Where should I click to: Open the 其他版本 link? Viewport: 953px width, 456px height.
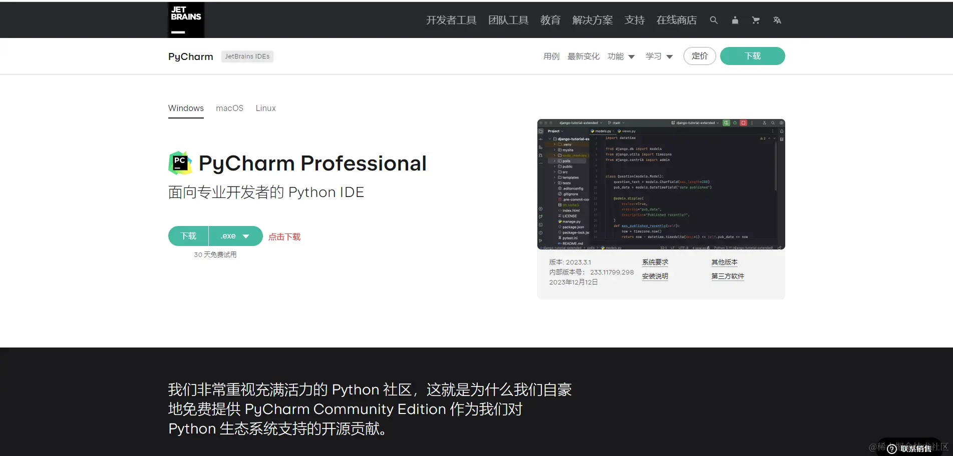(x=725, y=262)
